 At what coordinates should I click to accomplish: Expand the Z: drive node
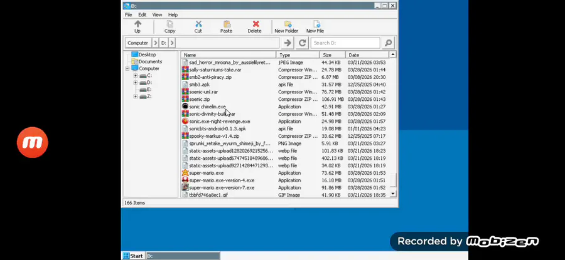[x=136, y=96]
